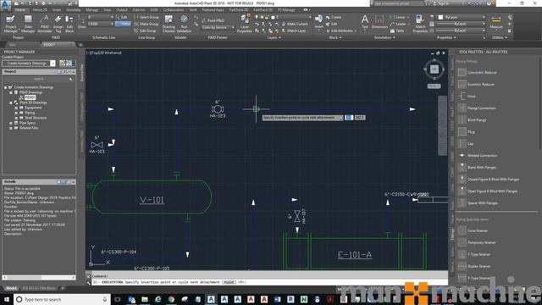Click the AutoCAD application menu logo
This screenshot has height=305, width=542.
tap(6, 5)
